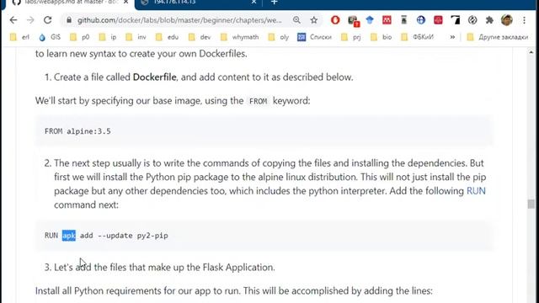The height and width of the screenshot is (303, 539).
Task: Click the blue globe extension icon
Action: pyautogui.click(x=421, y=20)
